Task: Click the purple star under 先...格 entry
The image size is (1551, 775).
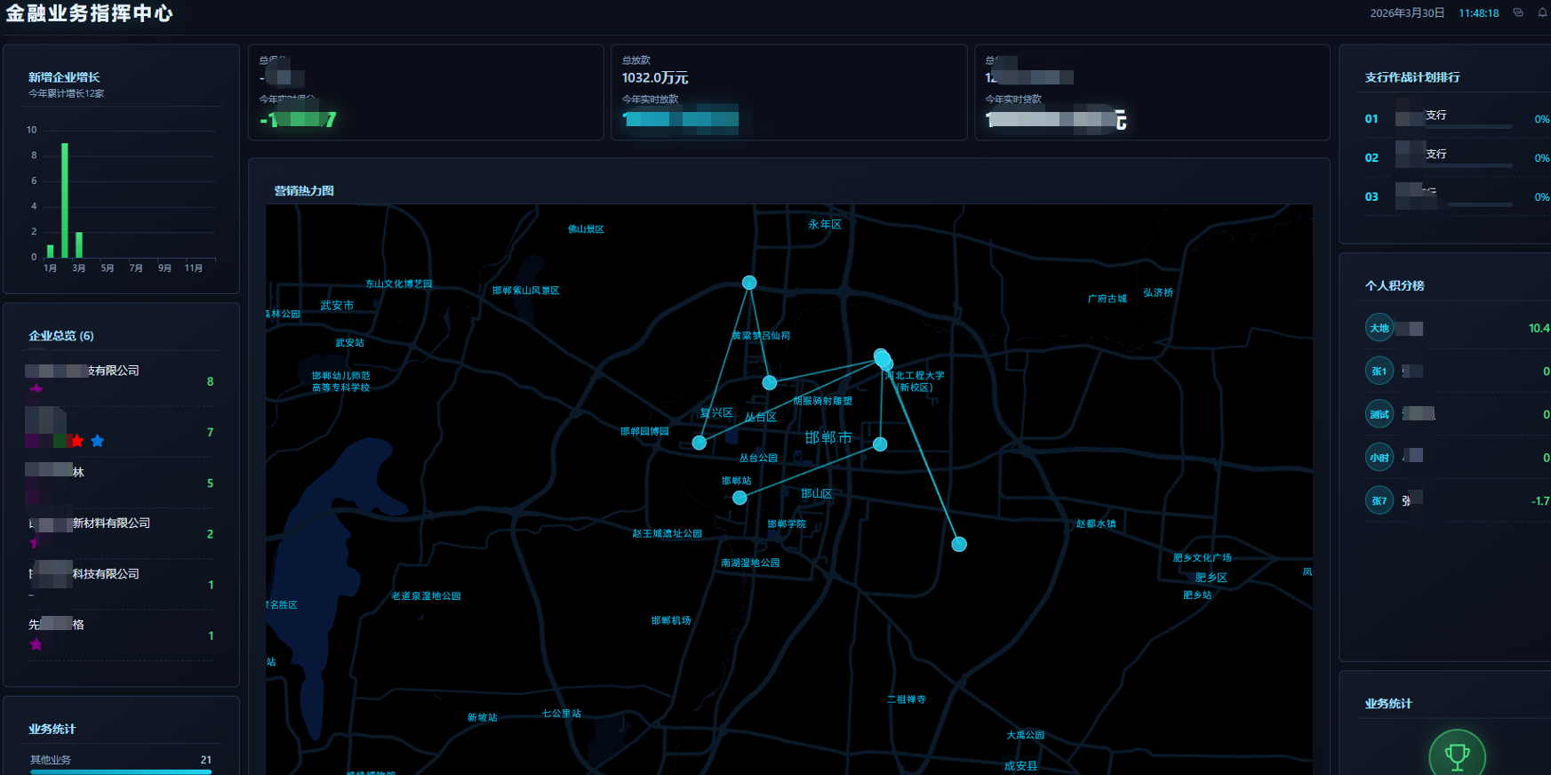Action: click(36, 644)
